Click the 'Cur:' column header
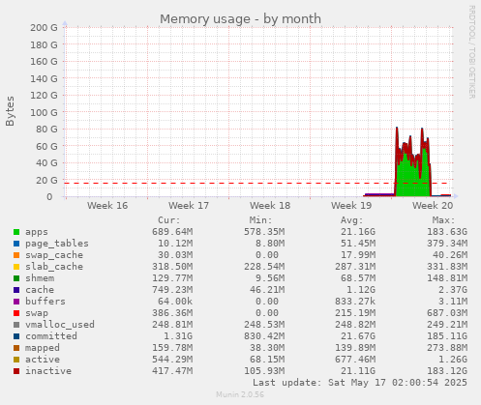 (x=169, y=220)
